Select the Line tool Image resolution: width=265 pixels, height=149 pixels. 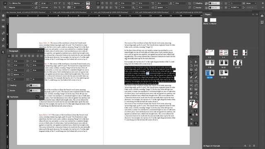pos(196,74)
